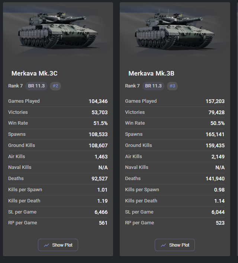Show plot for Merkava Mk.3C
The image size is (238, 263).
58,245
